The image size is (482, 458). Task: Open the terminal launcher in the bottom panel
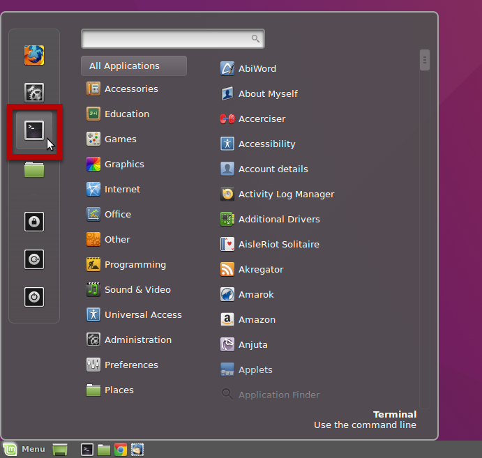(87, 450)
